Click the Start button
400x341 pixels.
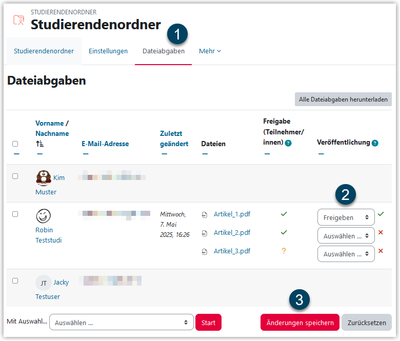[208, 323]
